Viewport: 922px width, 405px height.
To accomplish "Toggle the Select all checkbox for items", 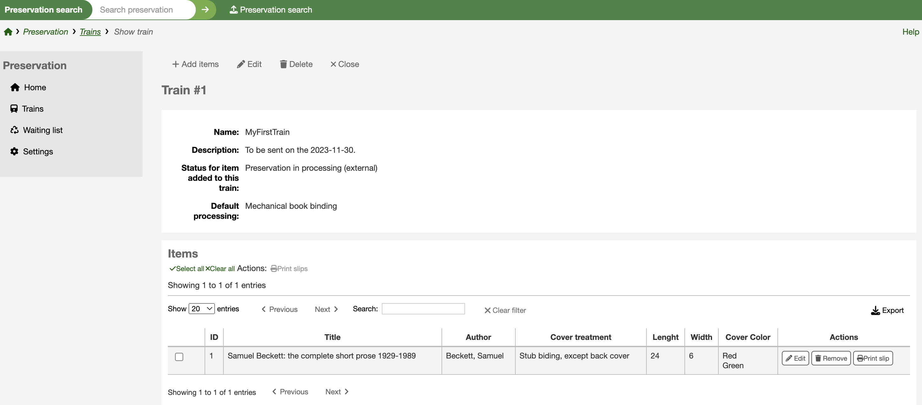I will [x=186, y=269].
